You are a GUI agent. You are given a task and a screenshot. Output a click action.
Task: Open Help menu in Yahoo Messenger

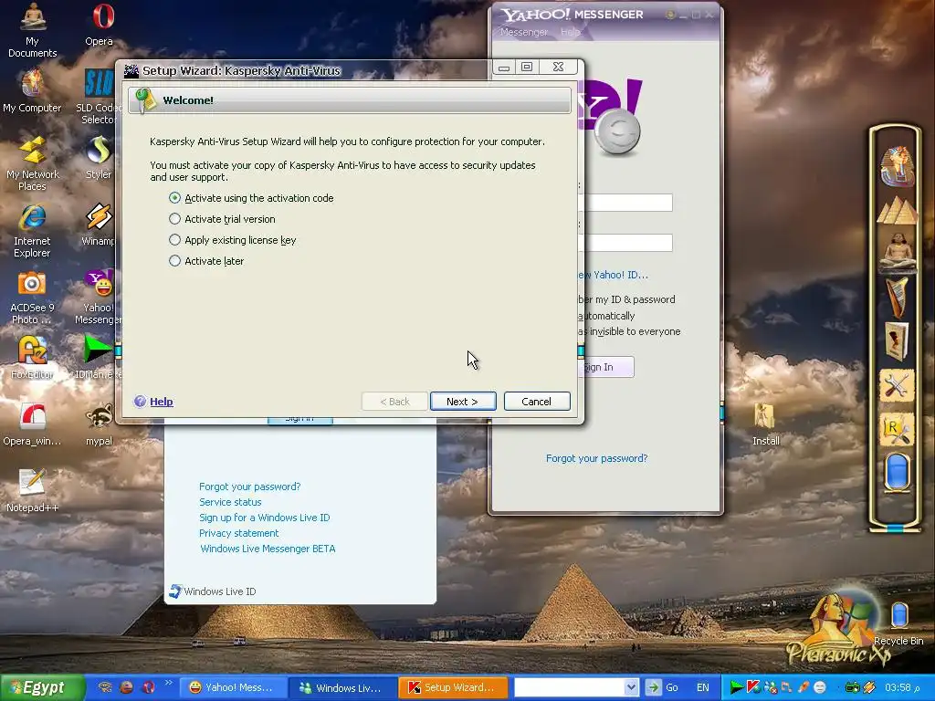[570, 32]
